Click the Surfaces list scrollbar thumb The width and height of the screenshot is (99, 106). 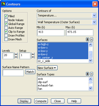(90, 54)
